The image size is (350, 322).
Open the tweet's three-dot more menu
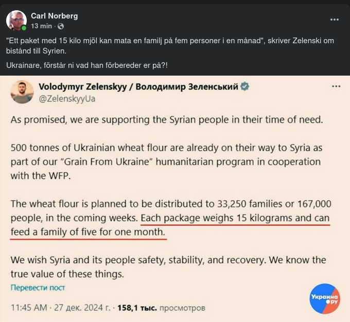[336, 86]
